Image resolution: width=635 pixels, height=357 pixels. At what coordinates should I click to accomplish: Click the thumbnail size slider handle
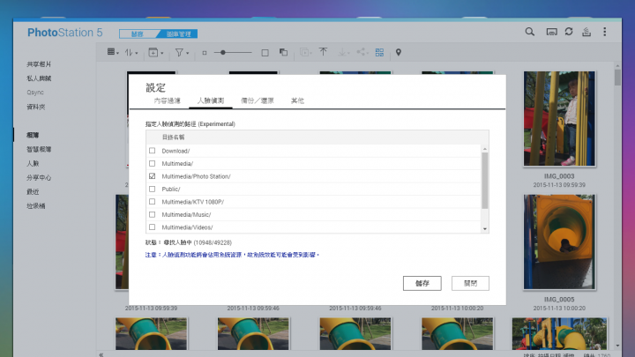223,52
